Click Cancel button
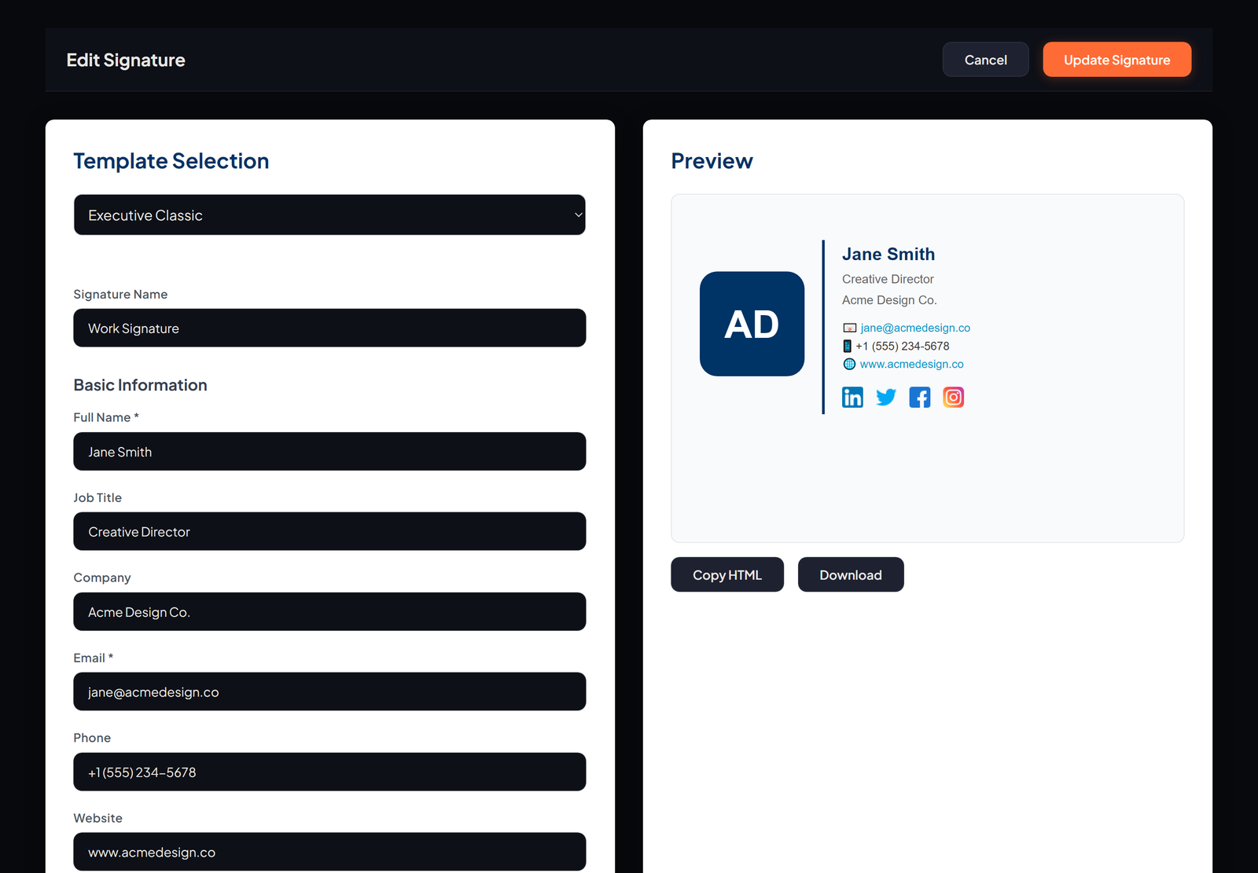 tap(985, 60)
